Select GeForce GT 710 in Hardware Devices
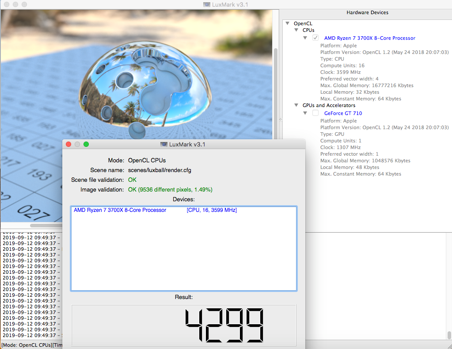This screenshot has width=452, height=349. pos(343,113)
